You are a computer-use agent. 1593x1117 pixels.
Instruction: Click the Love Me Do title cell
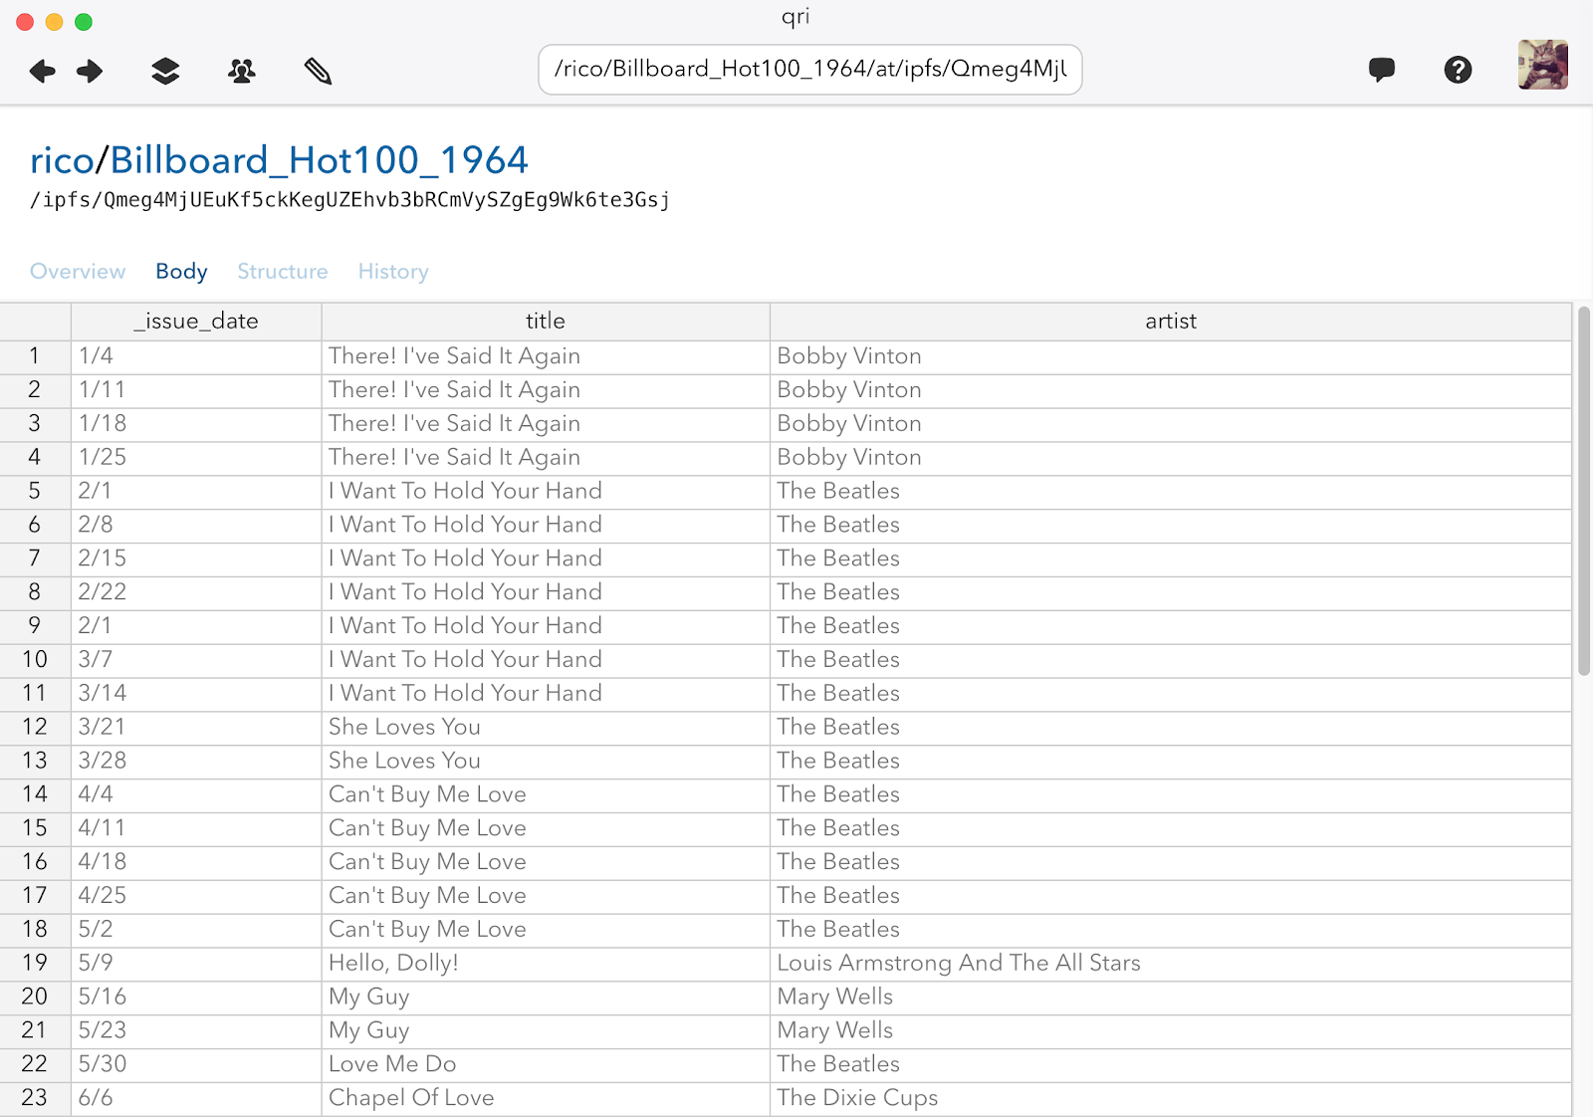546,1065
